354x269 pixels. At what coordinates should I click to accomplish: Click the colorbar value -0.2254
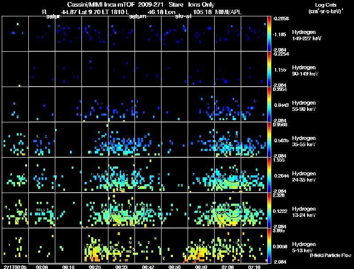(281, 53)
